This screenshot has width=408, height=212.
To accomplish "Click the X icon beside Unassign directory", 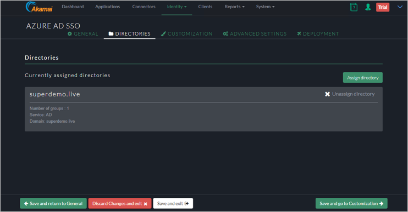I will tap(327, 94).
